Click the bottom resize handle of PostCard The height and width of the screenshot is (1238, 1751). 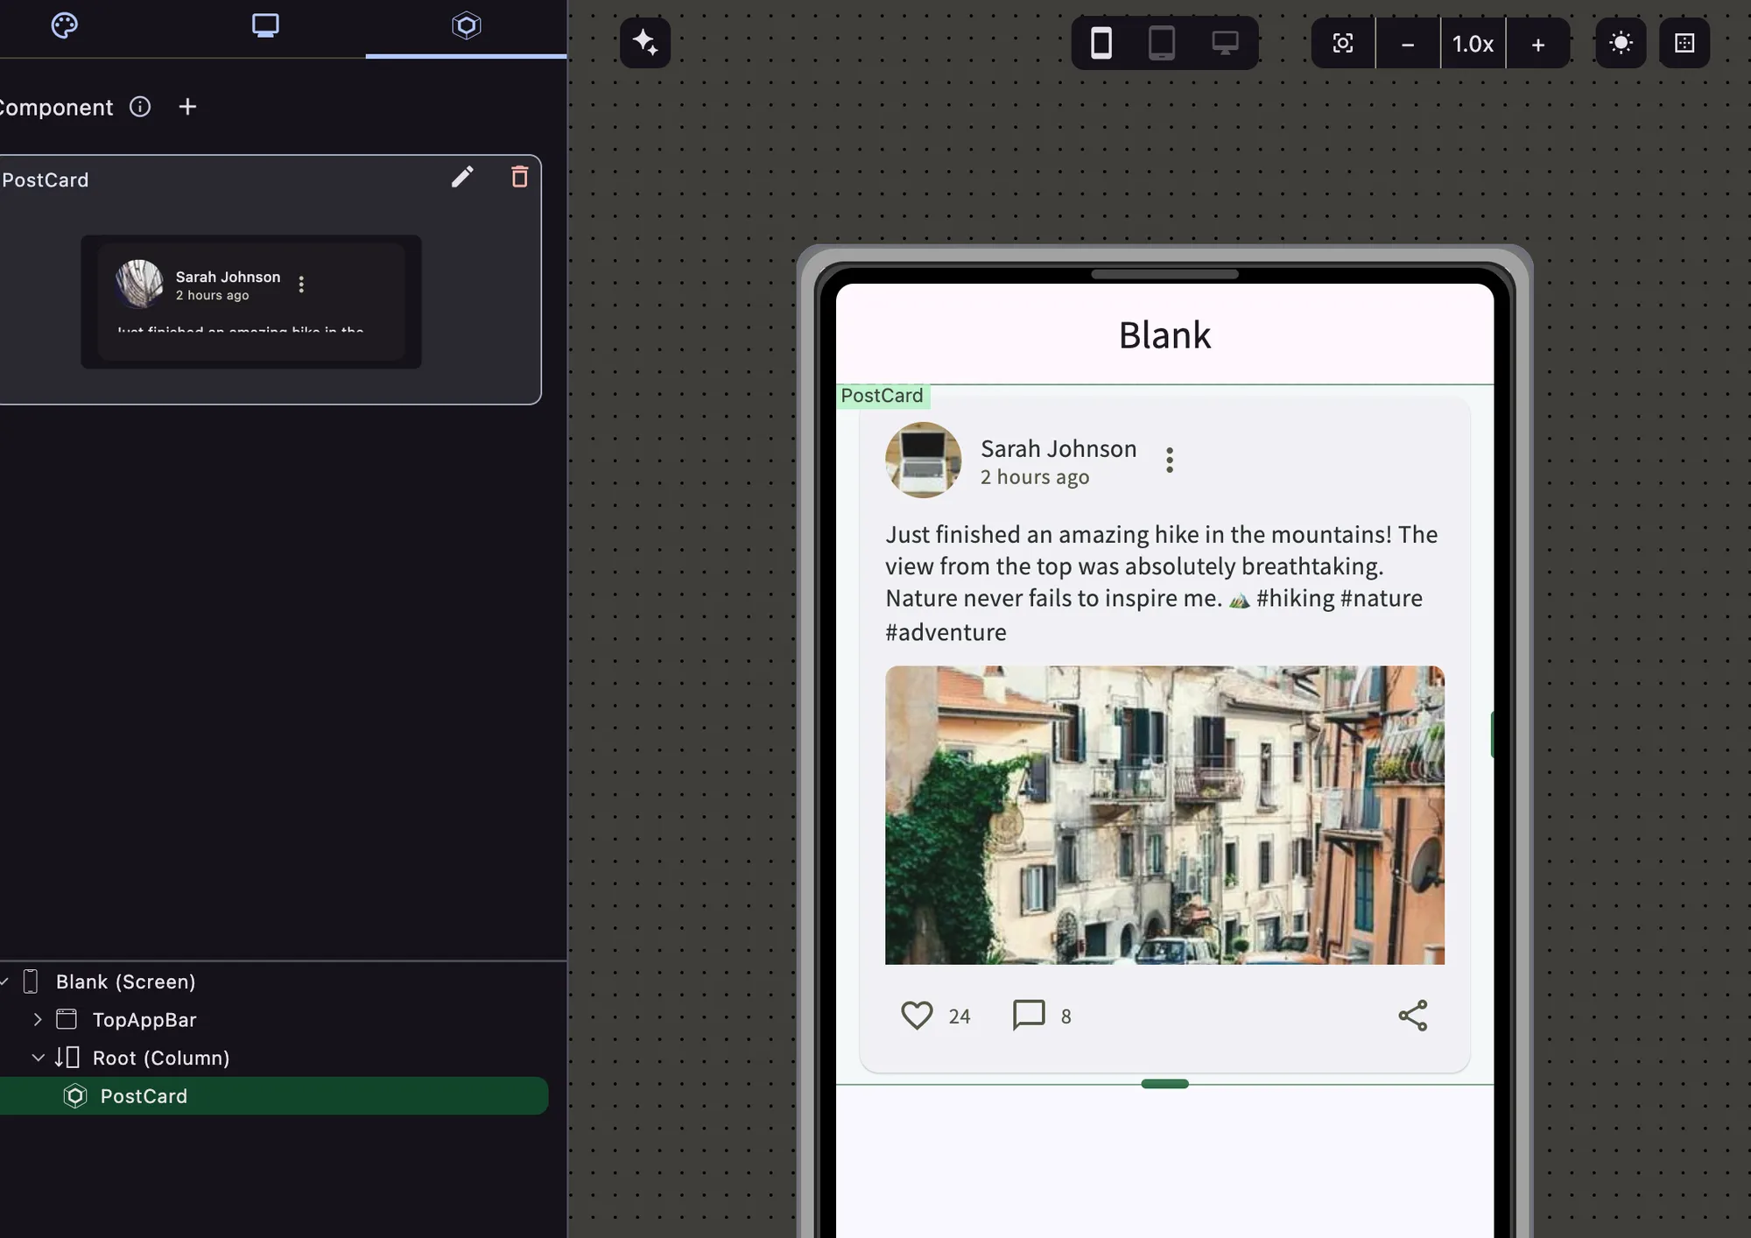point(1164,1084)
